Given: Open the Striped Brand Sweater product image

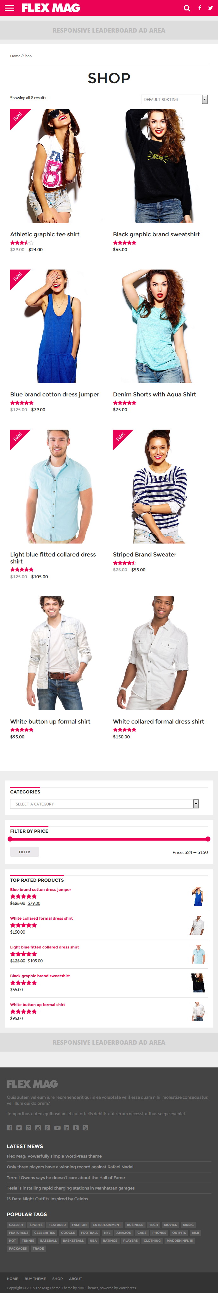Looking at the screenshot, I should coord(160,486).
